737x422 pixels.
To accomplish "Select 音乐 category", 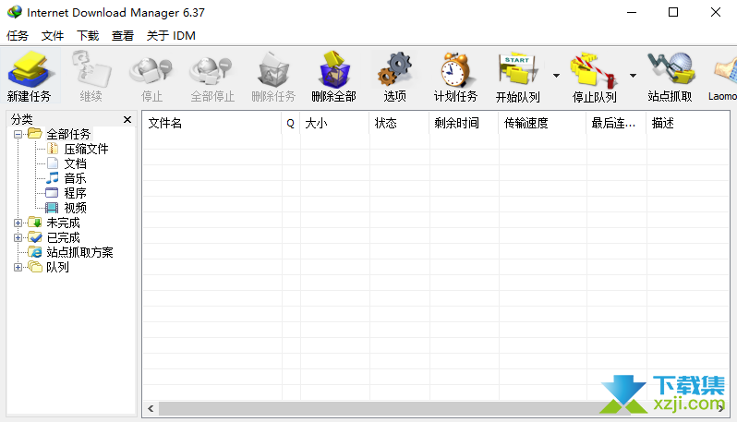I will point(75,178).
